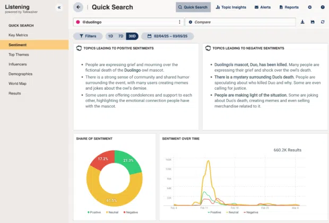The width and height of the screenshot is (329, 223).
Task: Open Topic Insights
Action: (x=231, y=7)
